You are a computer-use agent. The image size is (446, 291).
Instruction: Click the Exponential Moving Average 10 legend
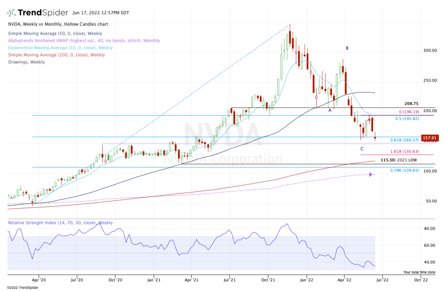(60, 48)
